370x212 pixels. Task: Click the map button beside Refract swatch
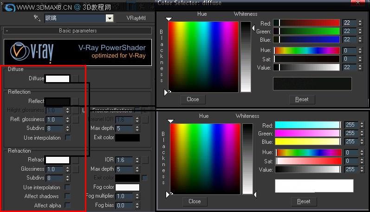(x=75, y=160)
